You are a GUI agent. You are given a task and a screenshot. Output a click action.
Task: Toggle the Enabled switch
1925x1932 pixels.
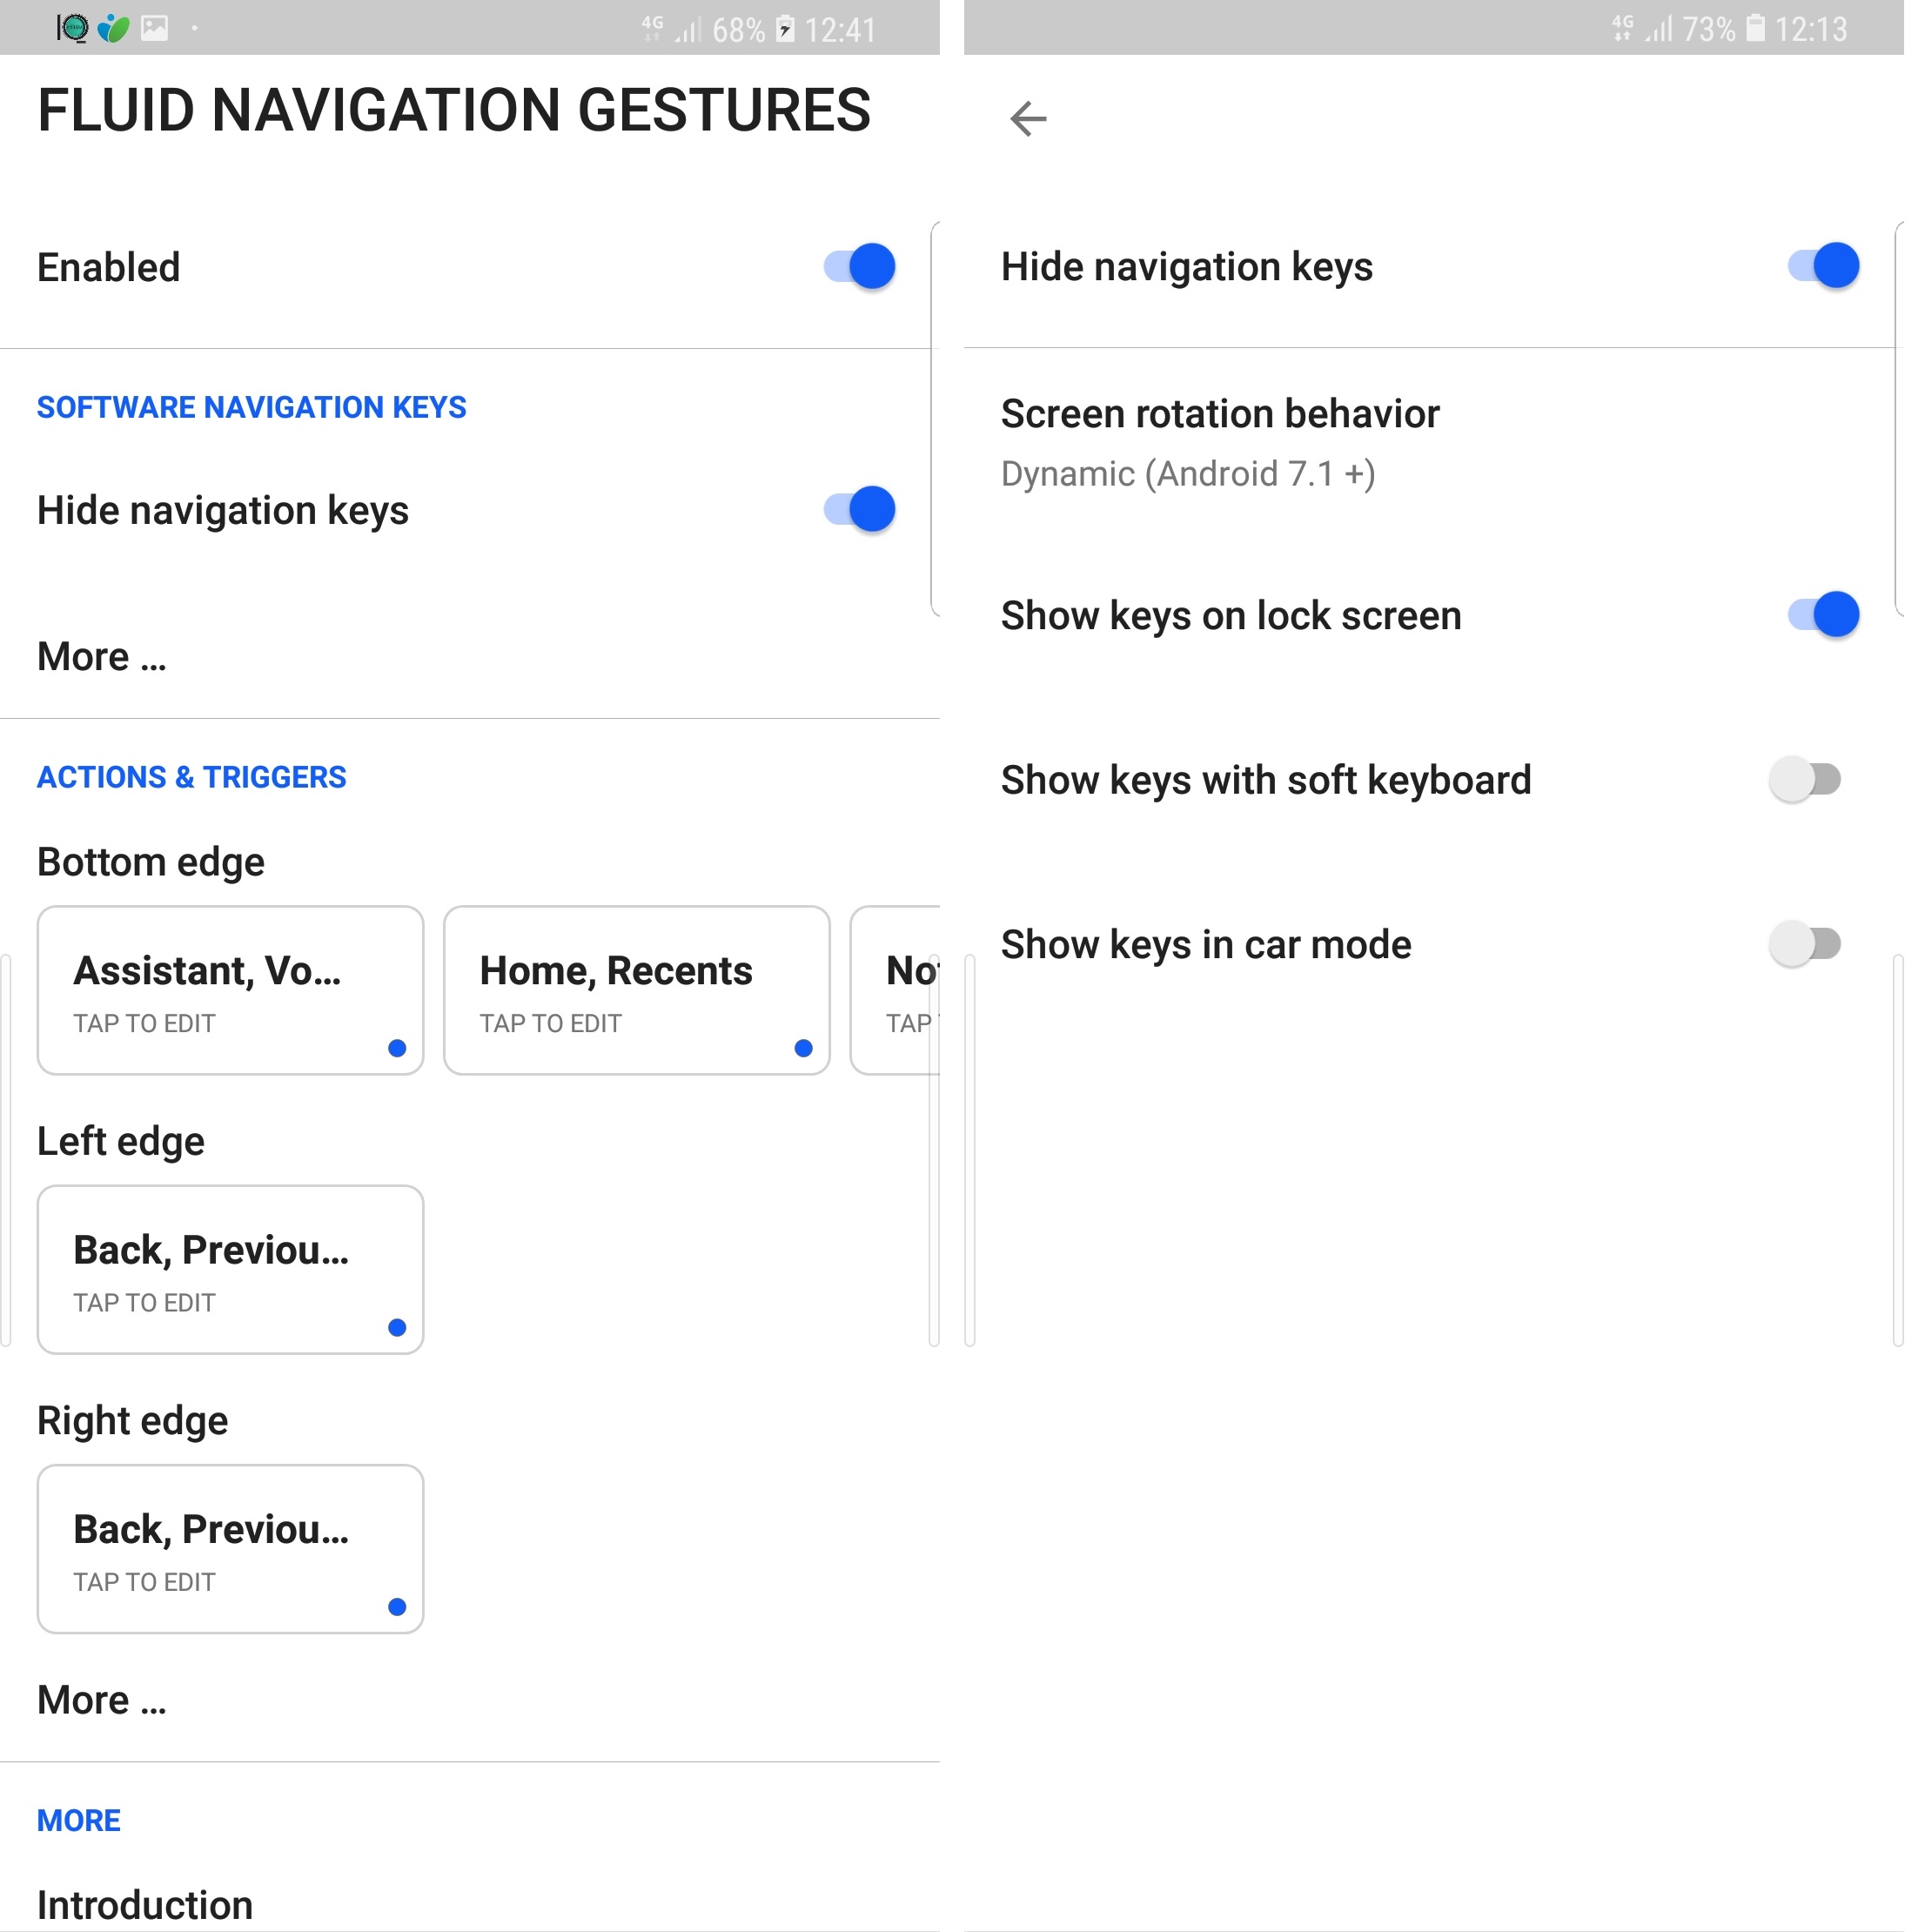(x=860, y=267)
